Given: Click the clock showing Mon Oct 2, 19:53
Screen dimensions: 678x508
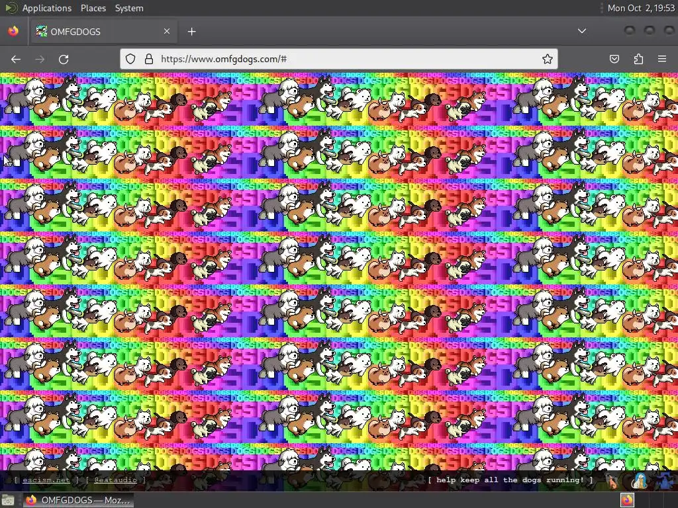Looking at the screenshot, I should click(641, 8).
